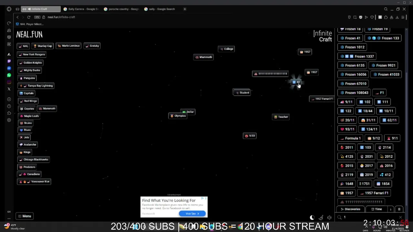Image resolution: width=413 pixels, height=232 pixels.
Task: Open sidebar settings gear icon
Action: pos(9,120)
